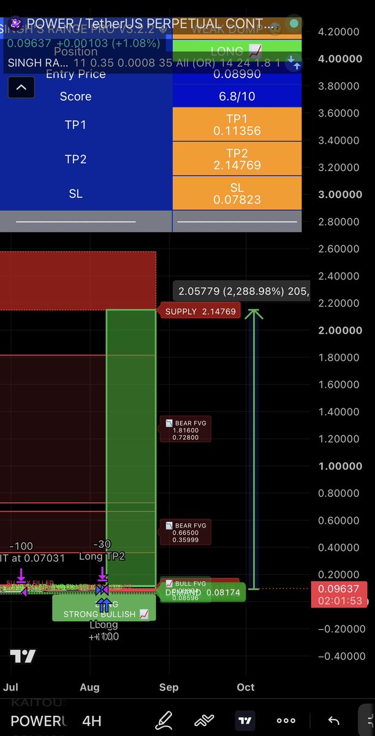Select the green long position box
The image size is (375, 736).
pos(131,448)
